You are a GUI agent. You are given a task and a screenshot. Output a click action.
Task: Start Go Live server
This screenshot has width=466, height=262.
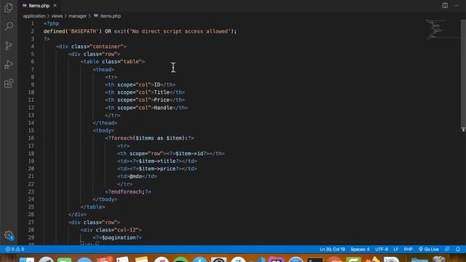[429, 249]
